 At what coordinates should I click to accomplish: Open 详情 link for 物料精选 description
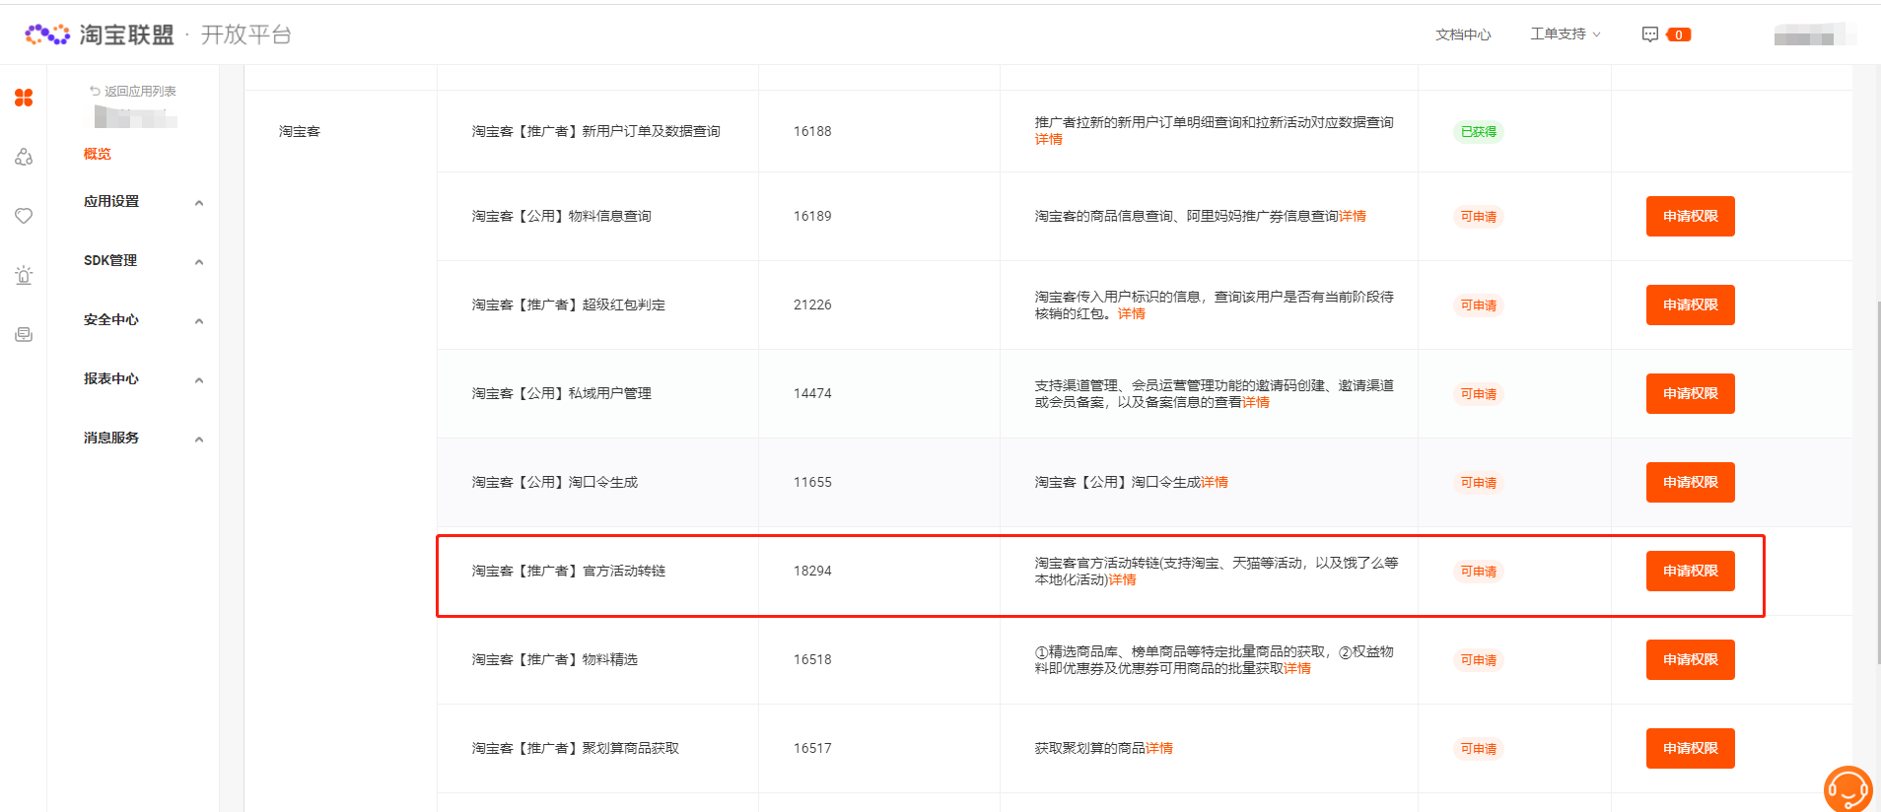click(x=1297, y=668)
